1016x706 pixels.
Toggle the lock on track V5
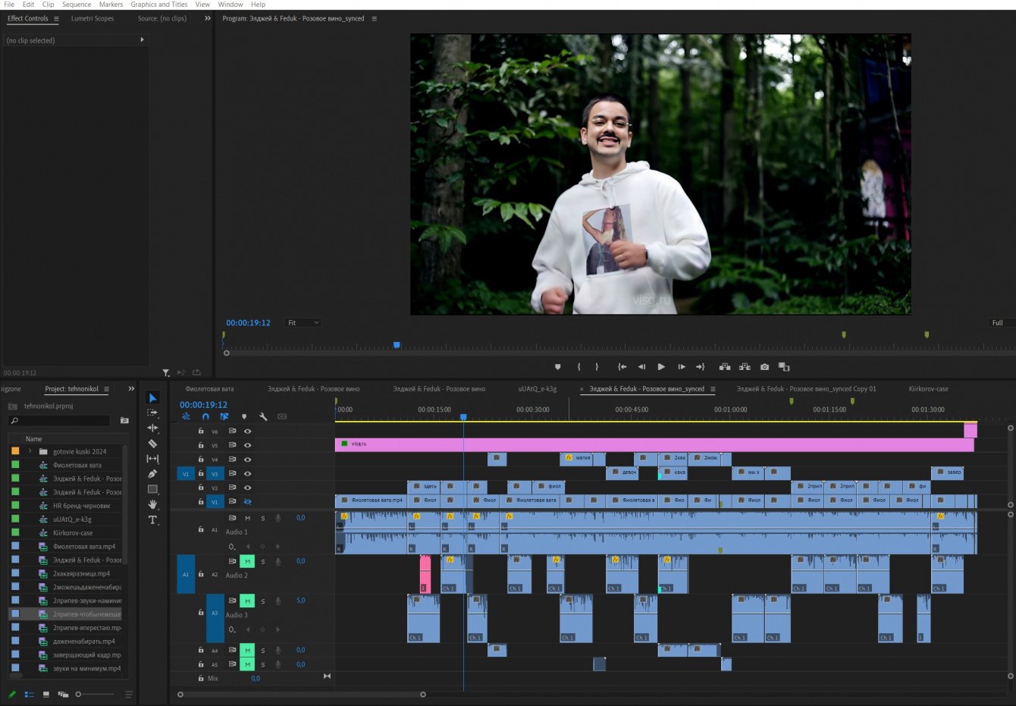(x=201, y=445)
